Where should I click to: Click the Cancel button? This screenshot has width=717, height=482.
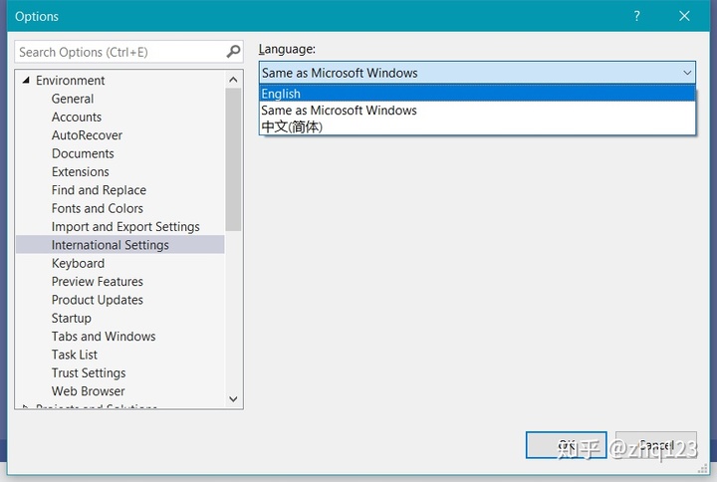656,445
